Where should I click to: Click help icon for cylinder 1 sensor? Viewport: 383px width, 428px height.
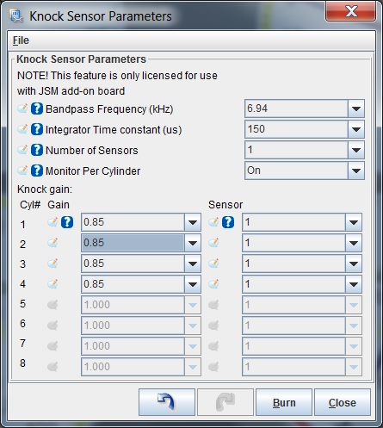click(x=228, y=222)
